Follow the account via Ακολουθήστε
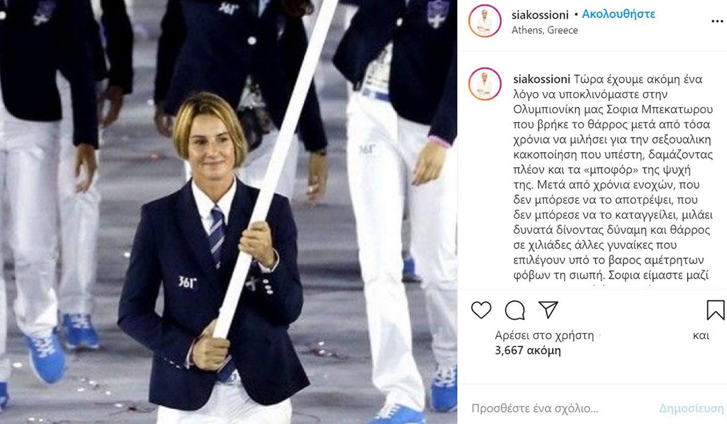 click(619, 14)
